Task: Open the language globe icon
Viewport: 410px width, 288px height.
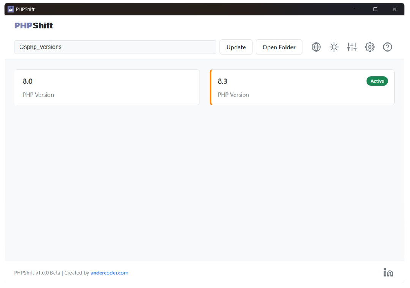Action: pos(316,47)
